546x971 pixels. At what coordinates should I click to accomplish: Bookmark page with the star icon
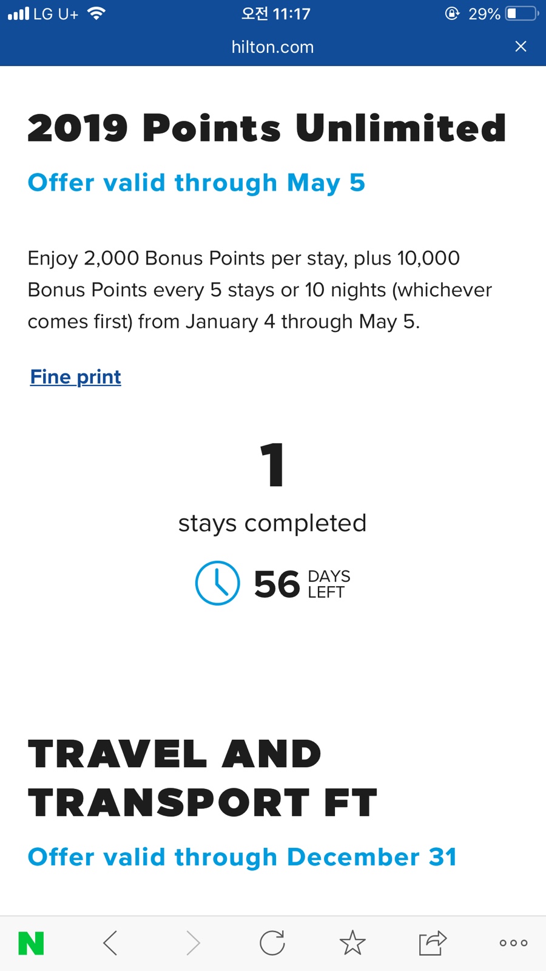(x=352, y=943)
